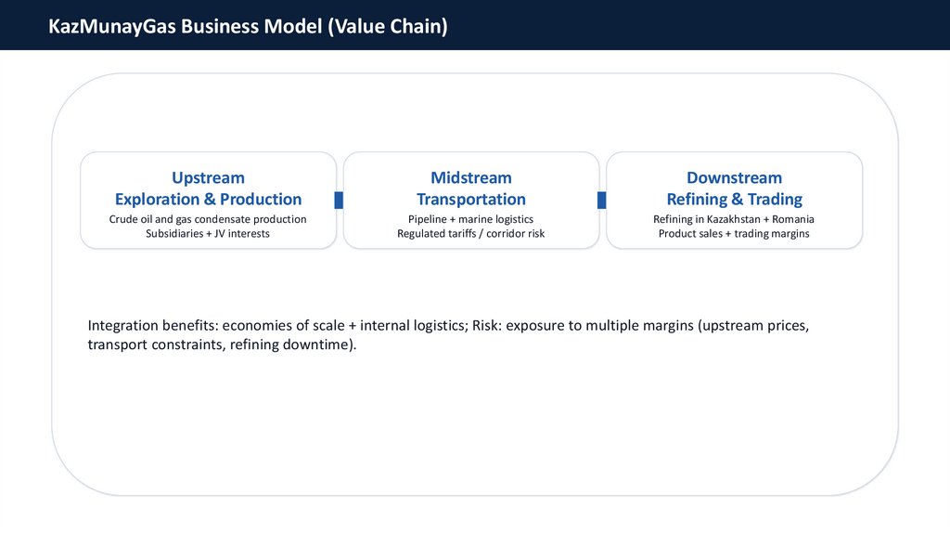Select the Product sales + trading margins text
The height and width of the screenshot is (533, 950).
[734, 233]
